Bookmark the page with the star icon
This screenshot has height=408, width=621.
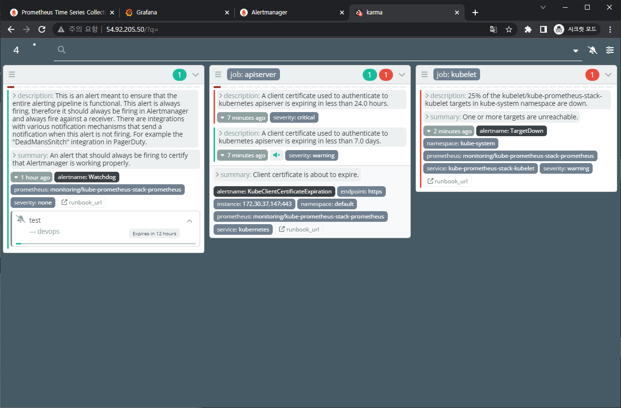click(x=509, y=29)
